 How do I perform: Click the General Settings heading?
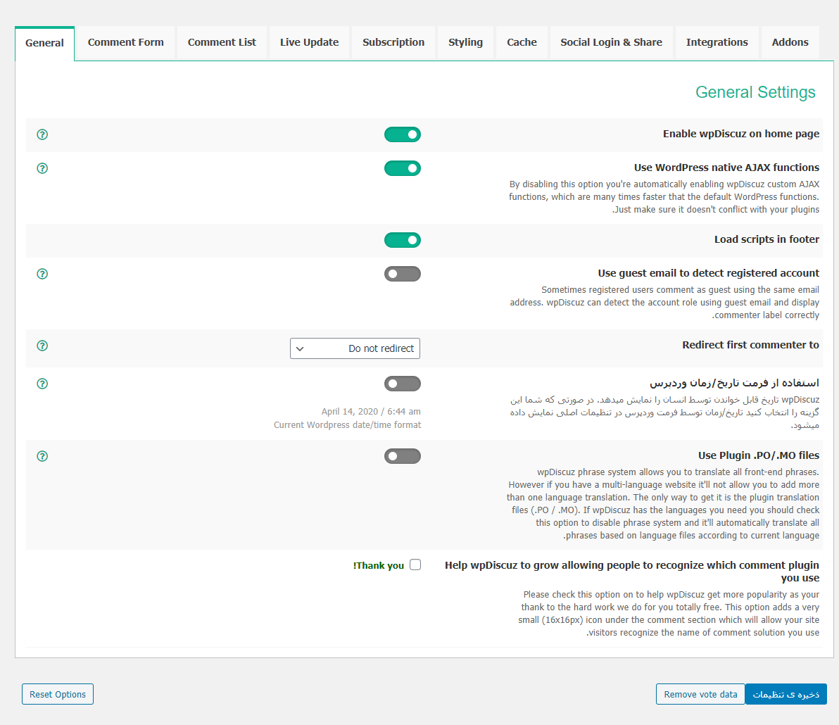[x=755, y=92]
